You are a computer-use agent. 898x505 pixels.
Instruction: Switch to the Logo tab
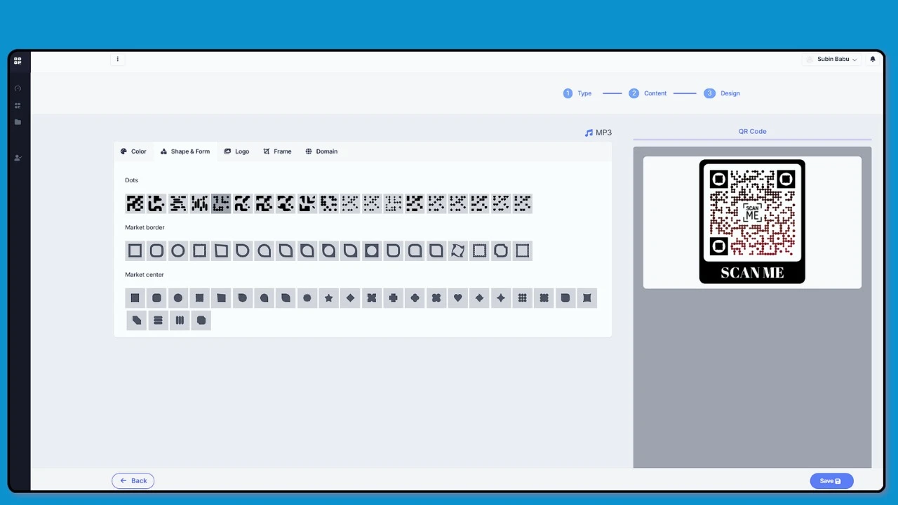click(236, 151)
